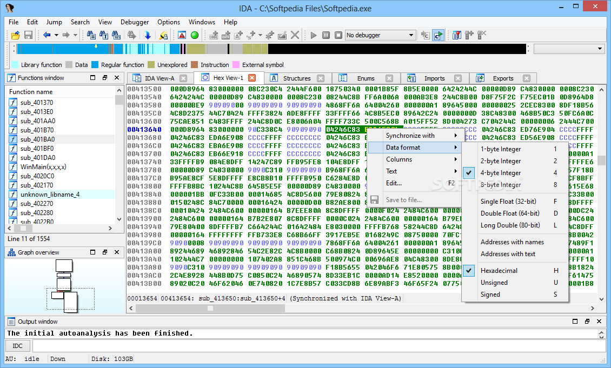
Task: Click the blue down arrow jump icon
Action: point(148,35)
